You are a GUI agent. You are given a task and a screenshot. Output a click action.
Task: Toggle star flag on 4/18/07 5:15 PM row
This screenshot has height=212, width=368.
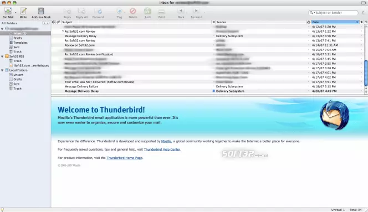tap(362, 86)
